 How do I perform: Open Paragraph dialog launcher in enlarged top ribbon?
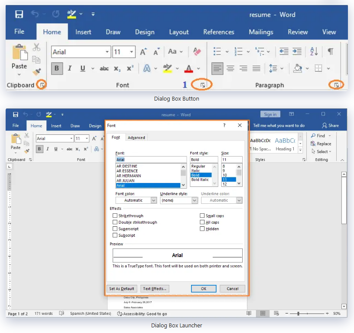336,85
